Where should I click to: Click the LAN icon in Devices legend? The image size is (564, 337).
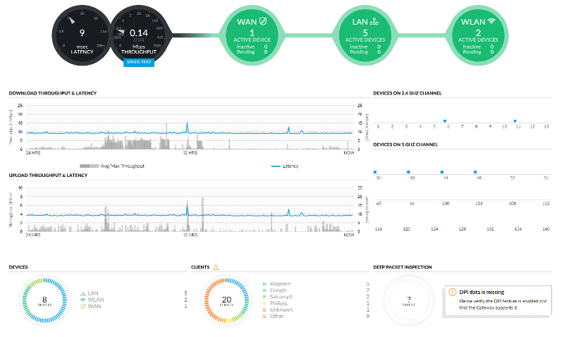[x=83, y=293]
